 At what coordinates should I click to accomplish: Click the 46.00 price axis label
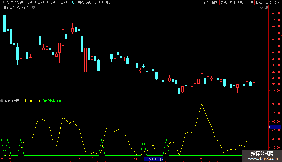pyautogui.click(x=276, y=13)
